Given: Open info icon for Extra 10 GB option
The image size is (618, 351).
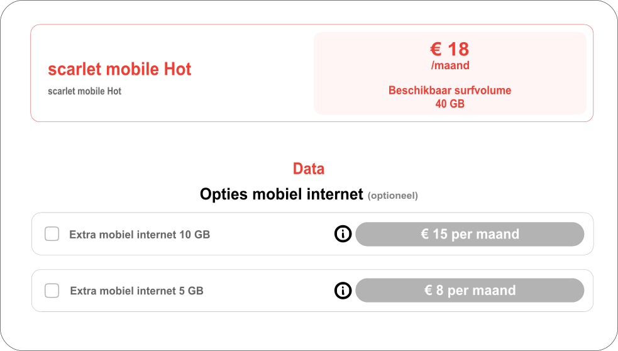Looking at the screenshot, I should pyautogui.click(x=343, y=234).
